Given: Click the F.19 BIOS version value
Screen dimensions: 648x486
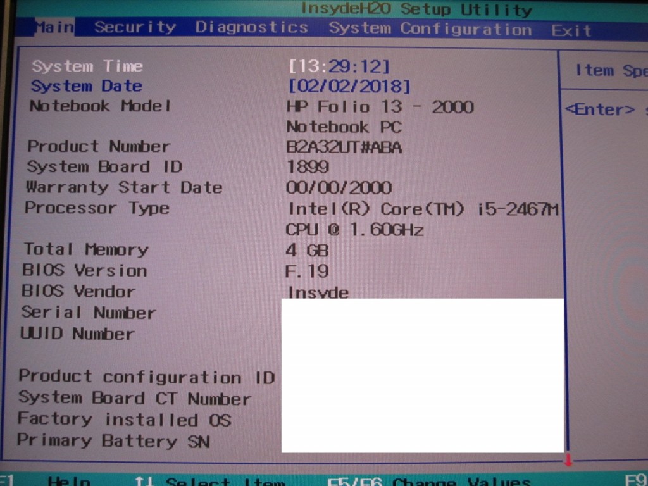Looking at the screenshot, I should [x=307, y=271].
